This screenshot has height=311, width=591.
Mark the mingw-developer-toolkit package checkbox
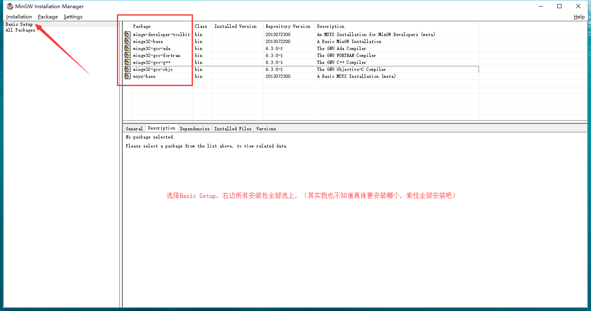point(128,34)
